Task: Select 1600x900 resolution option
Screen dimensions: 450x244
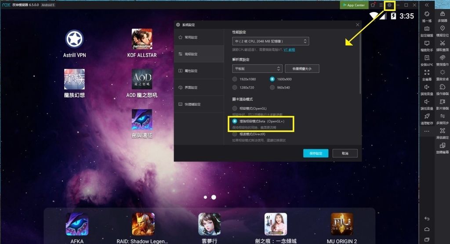Action: [x=272, y=79]
